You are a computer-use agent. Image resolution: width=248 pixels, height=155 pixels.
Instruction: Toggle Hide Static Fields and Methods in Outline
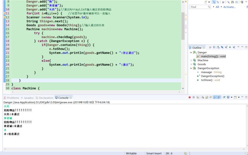click(226, 47)
